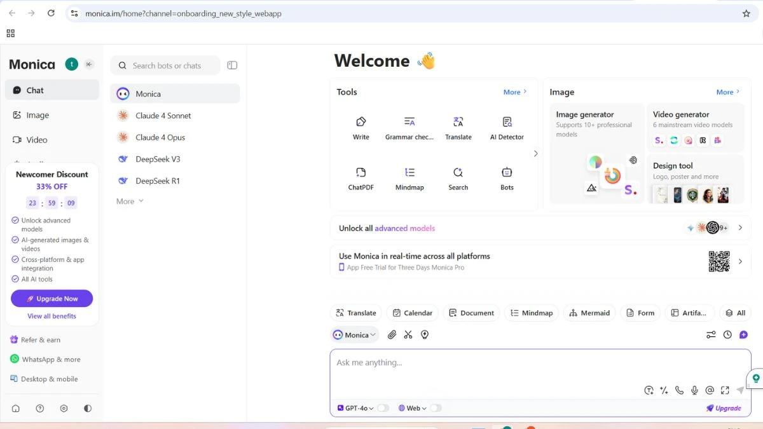
Task: Click the Search bots or chats field
Action: [165, 65]
